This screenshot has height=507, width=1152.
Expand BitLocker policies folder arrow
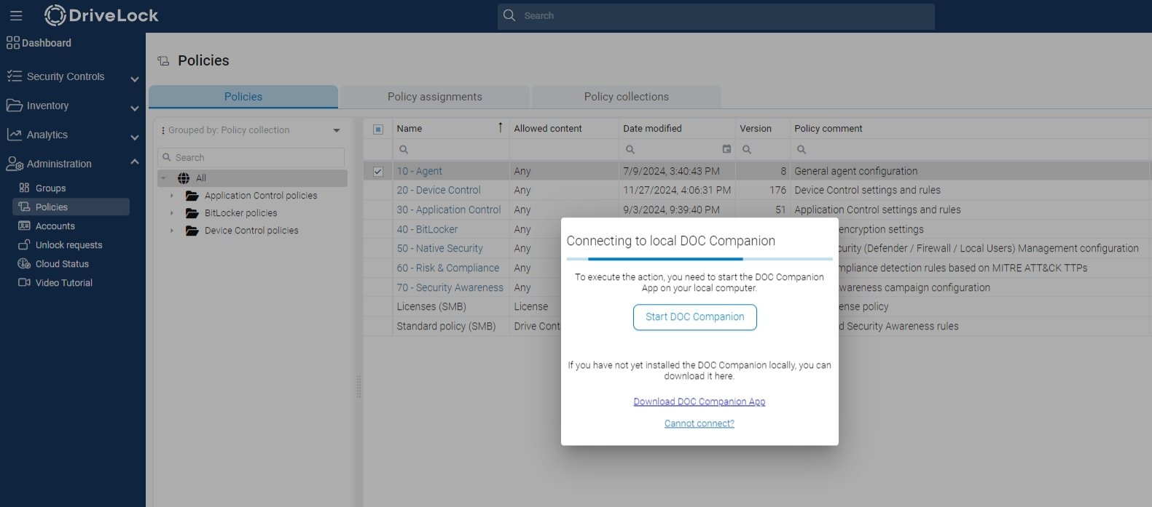[x=172, y=213]
